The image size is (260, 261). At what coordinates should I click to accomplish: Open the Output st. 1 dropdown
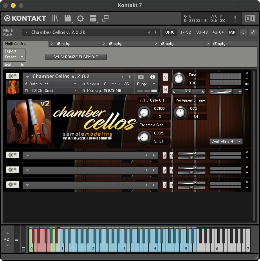tap(51, 84)
